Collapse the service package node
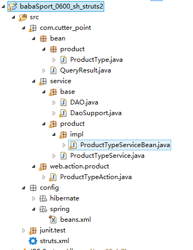The height and width of the screenshot is (250, 193). (33, 81)
